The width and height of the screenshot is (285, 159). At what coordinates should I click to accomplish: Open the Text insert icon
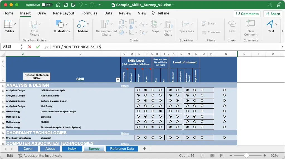270,24
